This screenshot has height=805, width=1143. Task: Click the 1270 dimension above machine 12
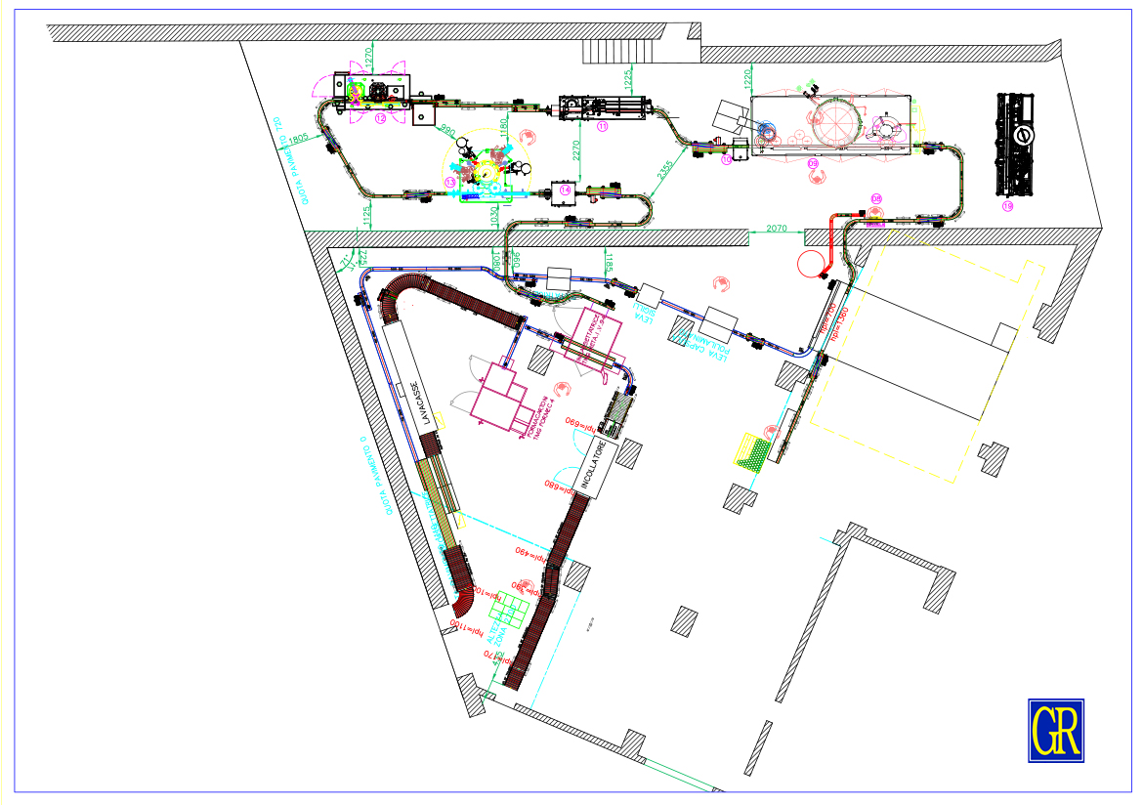coord(369,56)
